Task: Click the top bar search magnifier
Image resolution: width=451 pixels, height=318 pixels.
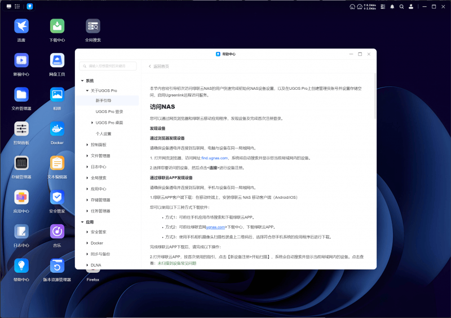Action: point(401,7)
